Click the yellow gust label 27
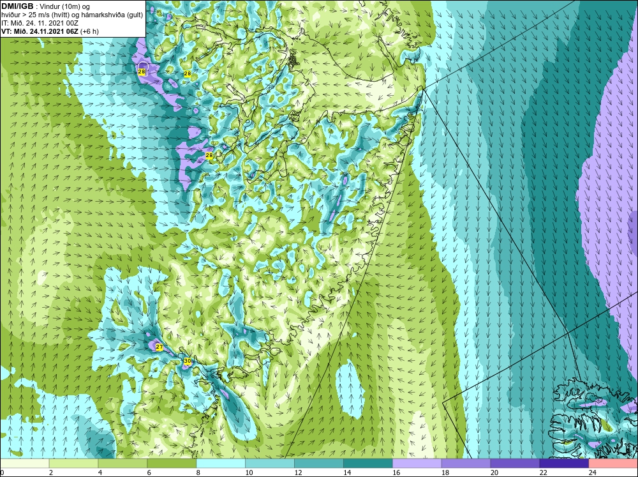 159,347
